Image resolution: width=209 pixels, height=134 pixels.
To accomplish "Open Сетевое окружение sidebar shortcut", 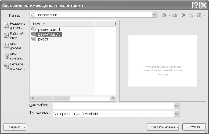I will [x=15, y=66].
